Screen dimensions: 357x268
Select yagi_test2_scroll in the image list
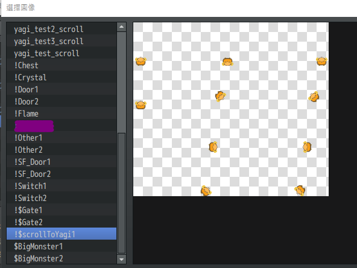point(62,29)
